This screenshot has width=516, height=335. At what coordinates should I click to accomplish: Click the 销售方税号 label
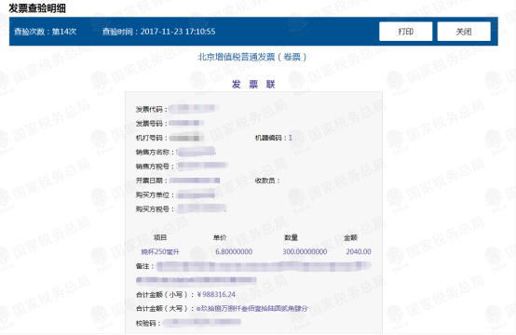[x=155, y=167]
